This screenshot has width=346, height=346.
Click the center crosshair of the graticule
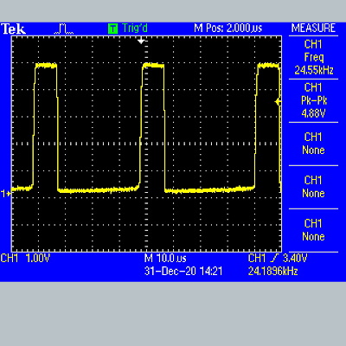[x=146, y=144]
